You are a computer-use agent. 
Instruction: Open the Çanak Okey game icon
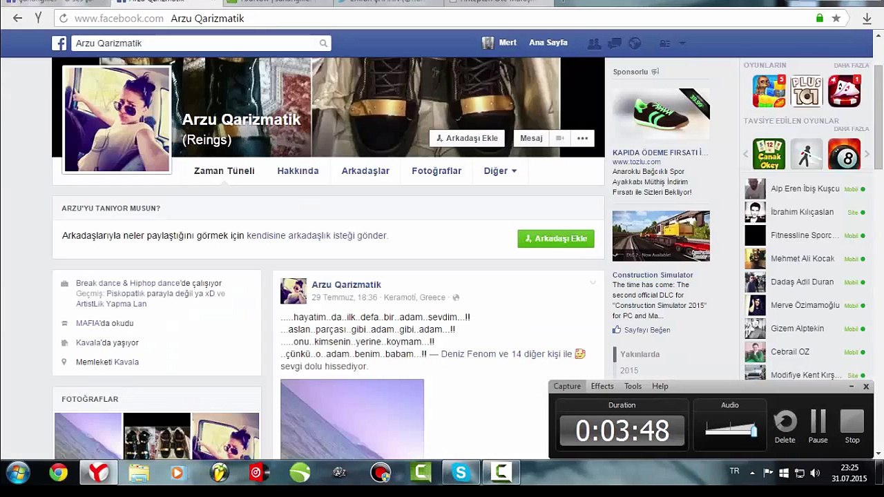pos(769,154)
